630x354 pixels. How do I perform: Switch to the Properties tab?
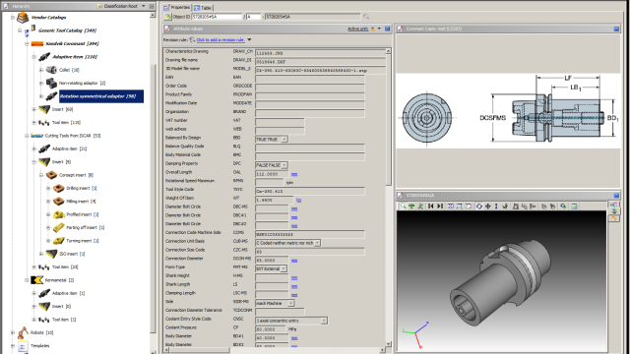(x=177, y=7)
